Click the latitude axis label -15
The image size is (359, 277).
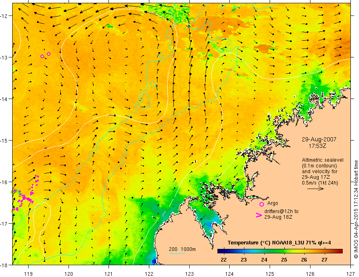click(x=4, y=140)
